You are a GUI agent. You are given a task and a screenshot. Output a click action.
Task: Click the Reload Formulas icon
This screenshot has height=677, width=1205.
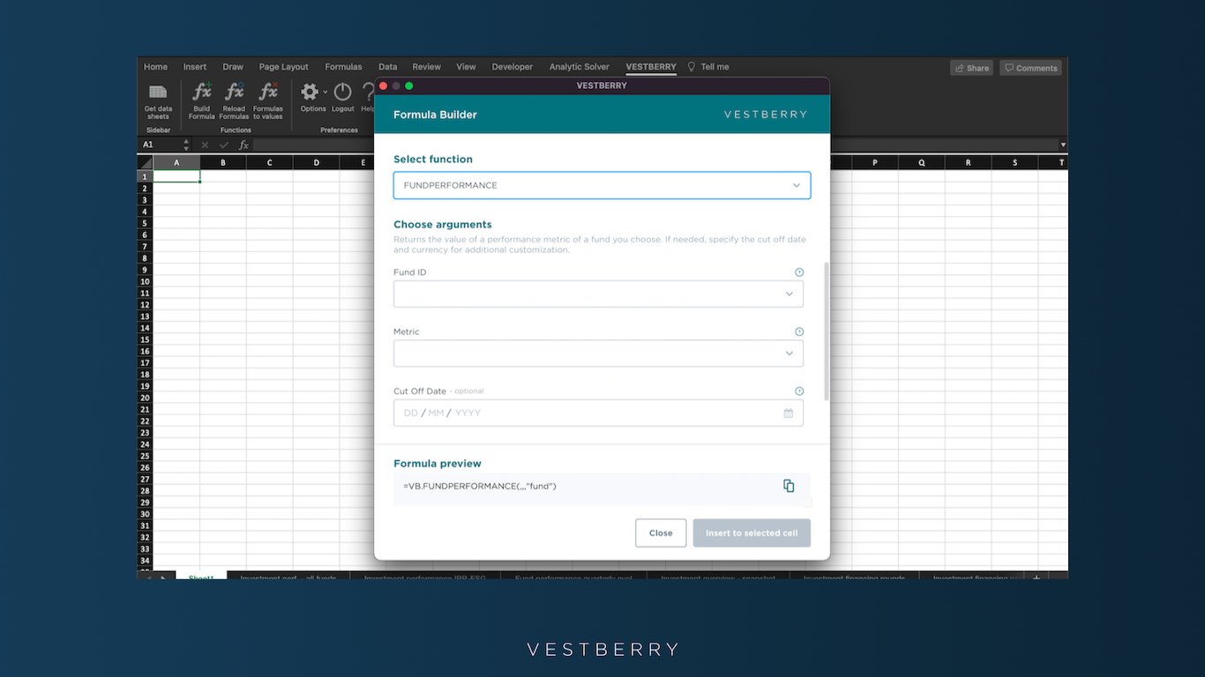(x=234, y=92)
